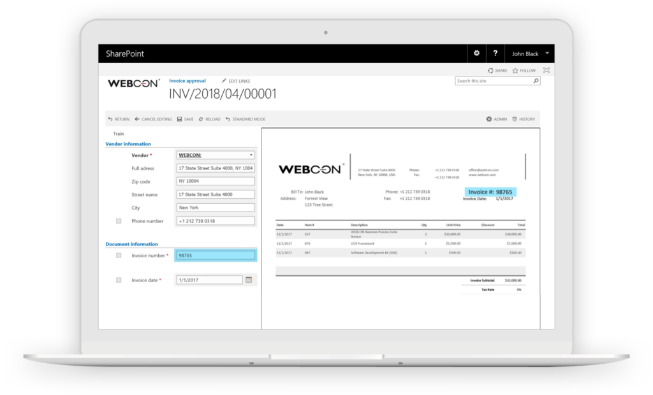Click the Invoice number field 98765
This screenshot has width=653, height=395.
(x=216, y=255)
